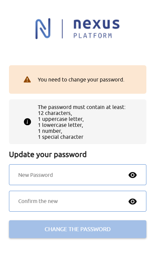The image size is (157, 258).
Task: Toggle visibility of the confirm password field
Action: 132,201
